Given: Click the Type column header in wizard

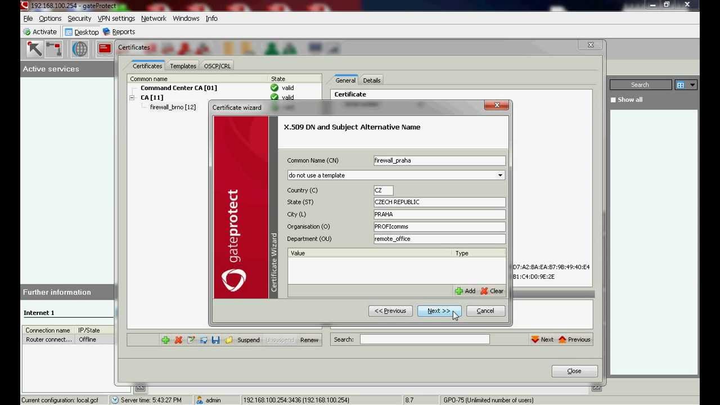Looking at the screenshot, I should [479, 253].
